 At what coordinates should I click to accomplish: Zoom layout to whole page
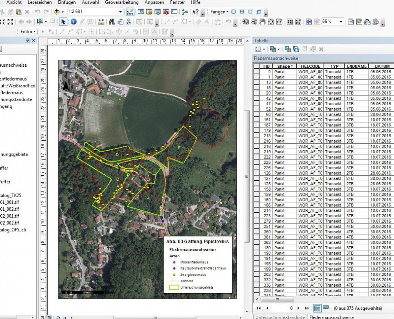(x=271, y=22)
